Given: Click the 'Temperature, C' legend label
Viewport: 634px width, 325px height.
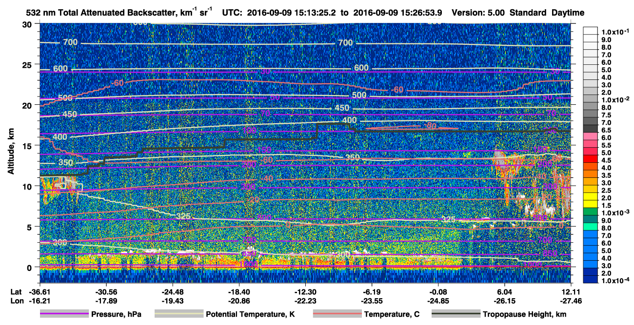Looking at the screenshot, I should (x=391, y=315).
